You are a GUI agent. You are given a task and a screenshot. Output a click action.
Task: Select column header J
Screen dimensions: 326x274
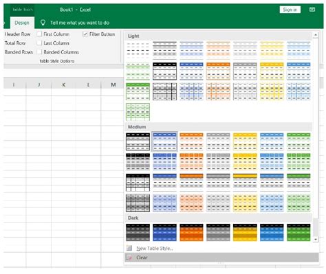[x=39, y=85]
